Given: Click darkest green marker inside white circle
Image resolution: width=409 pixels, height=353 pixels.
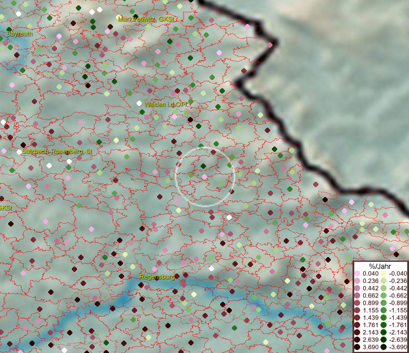Looking at the screenshot, I should point(203,167).
